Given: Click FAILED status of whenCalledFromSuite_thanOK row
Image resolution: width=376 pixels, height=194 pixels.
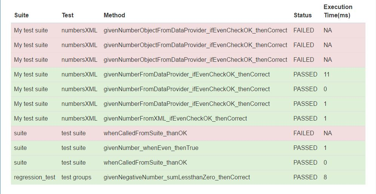Looking at the screenshot, I should 304,133.
